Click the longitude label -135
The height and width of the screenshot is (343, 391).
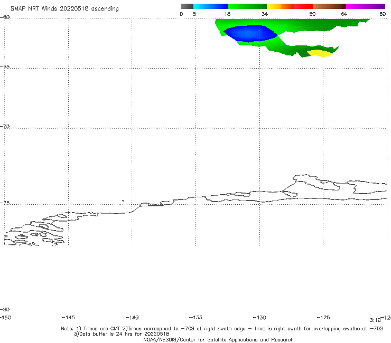[196, 317]
